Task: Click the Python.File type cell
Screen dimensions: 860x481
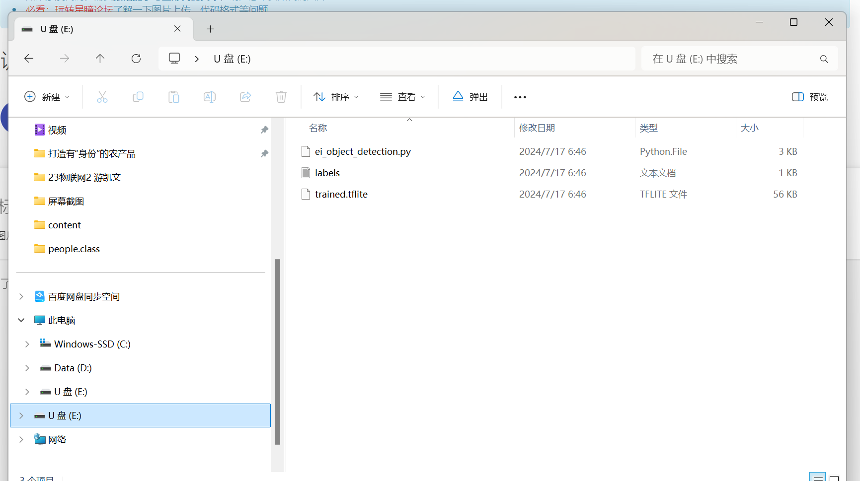Action: [x=663, y=151]
